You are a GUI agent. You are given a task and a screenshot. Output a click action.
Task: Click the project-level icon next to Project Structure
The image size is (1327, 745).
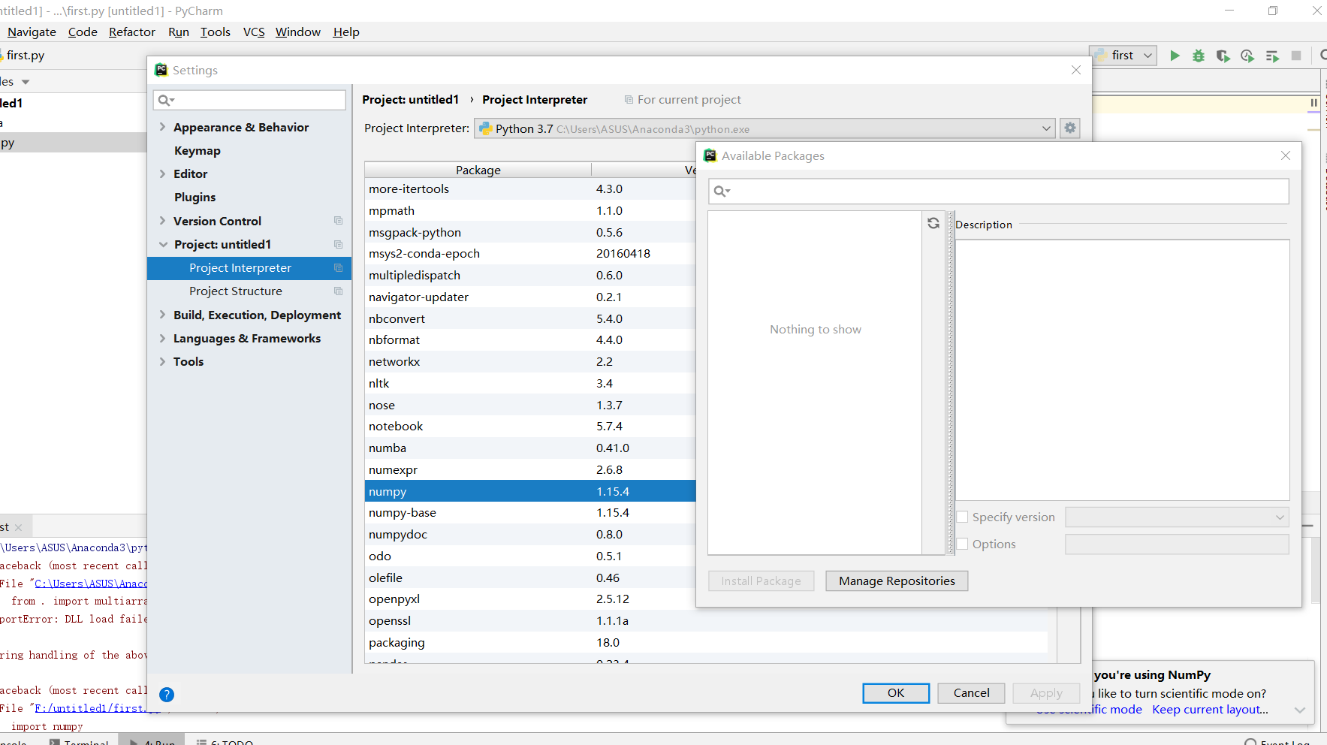click(x=338, y=291)
